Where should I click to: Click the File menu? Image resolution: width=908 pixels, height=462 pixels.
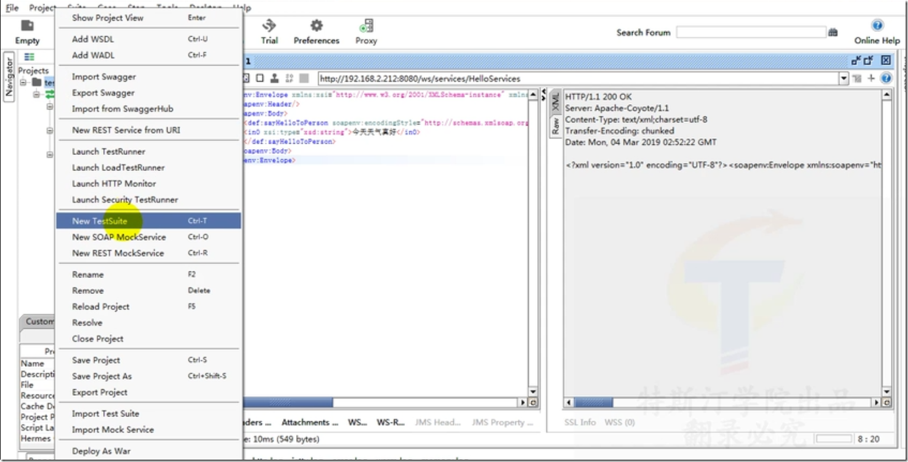click(x=12, y=8)
